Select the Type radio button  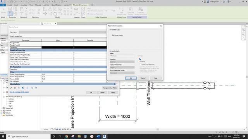tap(138, 56)
